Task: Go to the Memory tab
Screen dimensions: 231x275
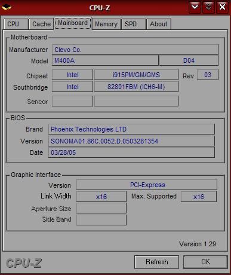Action: [106, 24]
